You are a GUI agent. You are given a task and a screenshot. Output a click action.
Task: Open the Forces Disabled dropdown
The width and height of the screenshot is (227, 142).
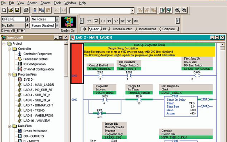pyautogui.click(x=56, y=25)
